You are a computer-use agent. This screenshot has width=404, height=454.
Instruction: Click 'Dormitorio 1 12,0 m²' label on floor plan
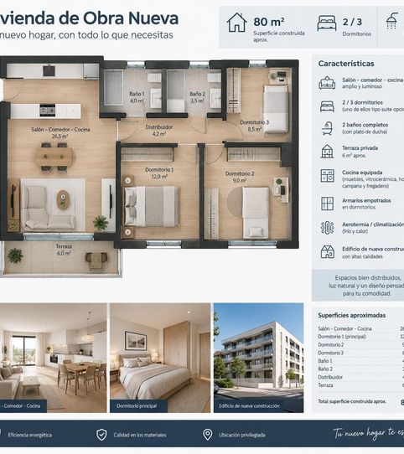[x=159, y=173]
